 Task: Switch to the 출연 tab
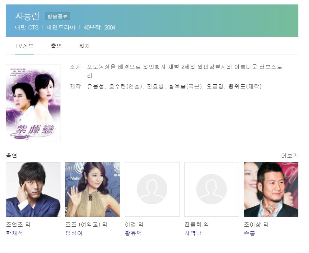coord(56,46)
